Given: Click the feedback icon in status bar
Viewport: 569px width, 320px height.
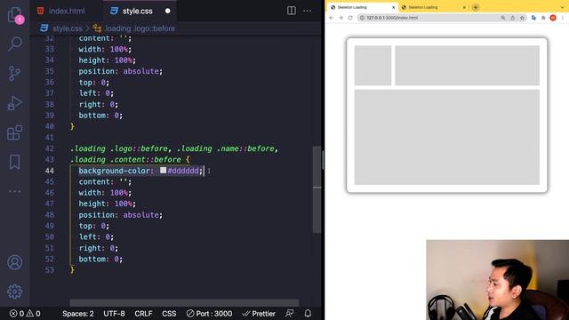Looking at the screenshot, I should 289,314.
